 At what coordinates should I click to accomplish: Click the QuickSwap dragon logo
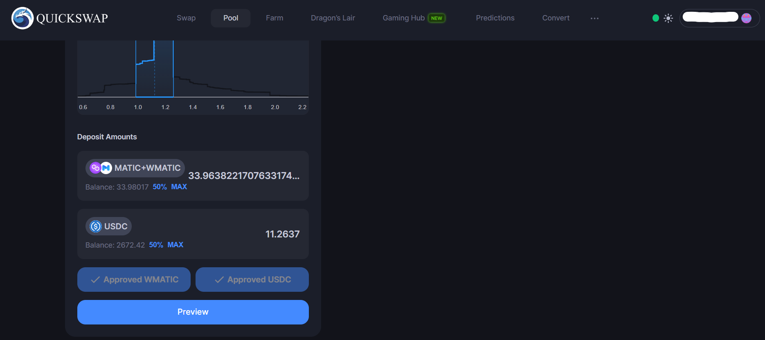22,18
